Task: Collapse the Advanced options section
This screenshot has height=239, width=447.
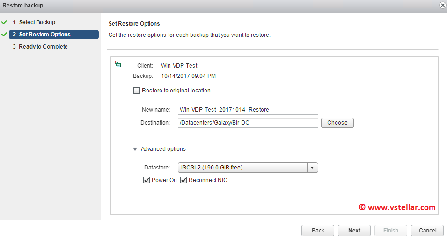Action: coord(135,149)
